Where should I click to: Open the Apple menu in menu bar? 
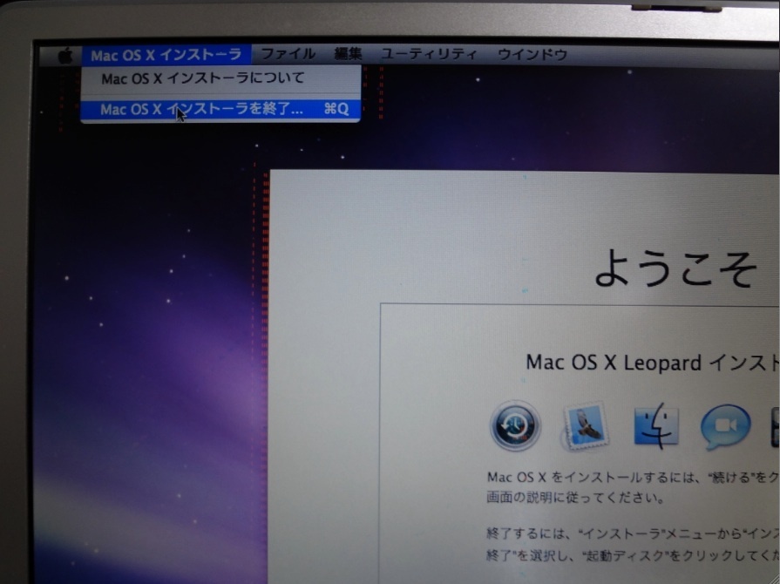click(65, 55)
